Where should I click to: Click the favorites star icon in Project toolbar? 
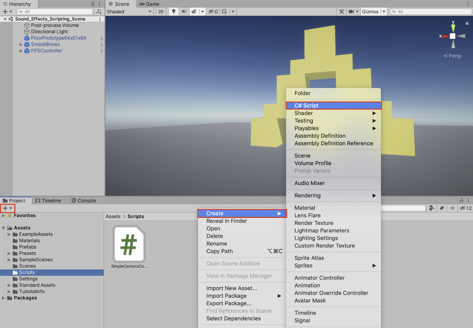click(452, 208)
